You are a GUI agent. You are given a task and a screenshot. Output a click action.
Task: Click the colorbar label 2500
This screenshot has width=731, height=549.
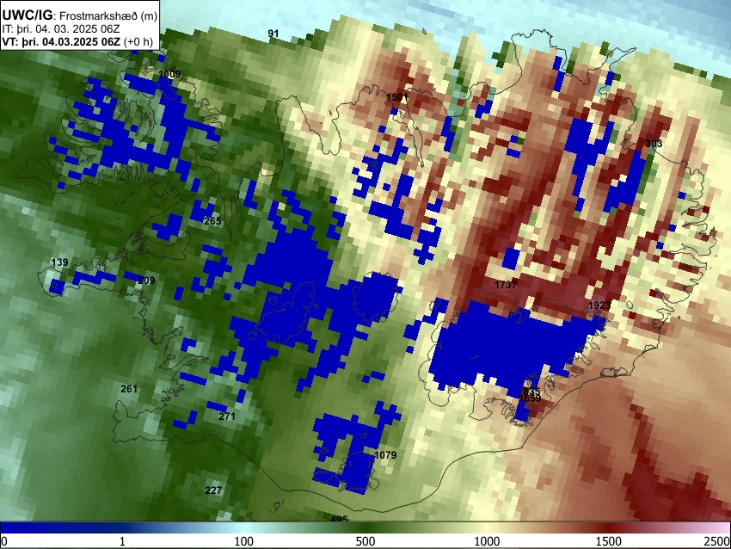[717, 541]
